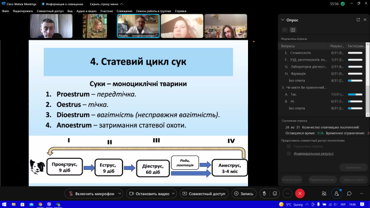Viewport: 370px width, 208px height.
Task: Click the reactions smiley icon
Action: click(x=275, y=194)
